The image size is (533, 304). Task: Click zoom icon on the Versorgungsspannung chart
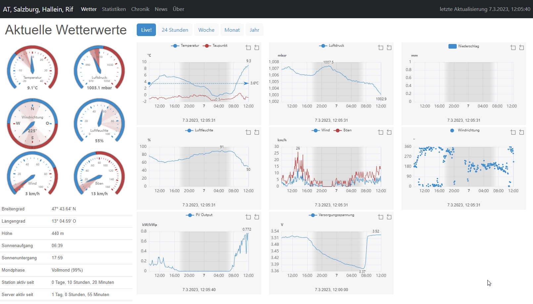coord(381,217)
